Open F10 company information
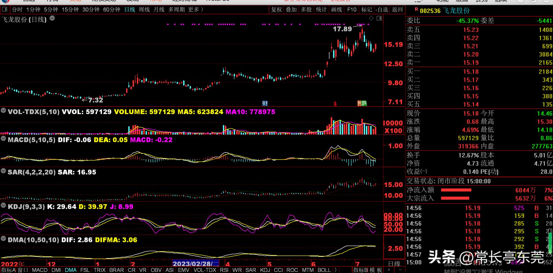The image size is (553, 273). (352, 9)
